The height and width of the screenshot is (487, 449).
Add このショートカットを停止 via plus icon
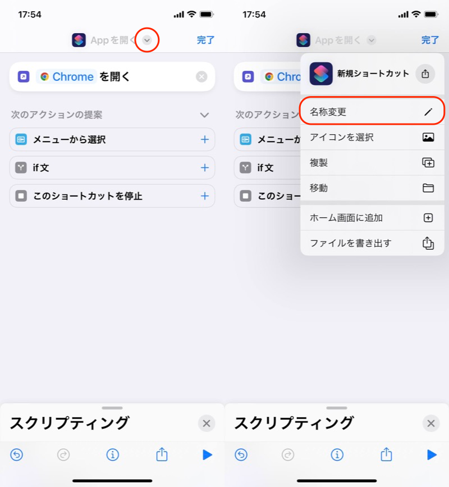[x=204, y=196]
